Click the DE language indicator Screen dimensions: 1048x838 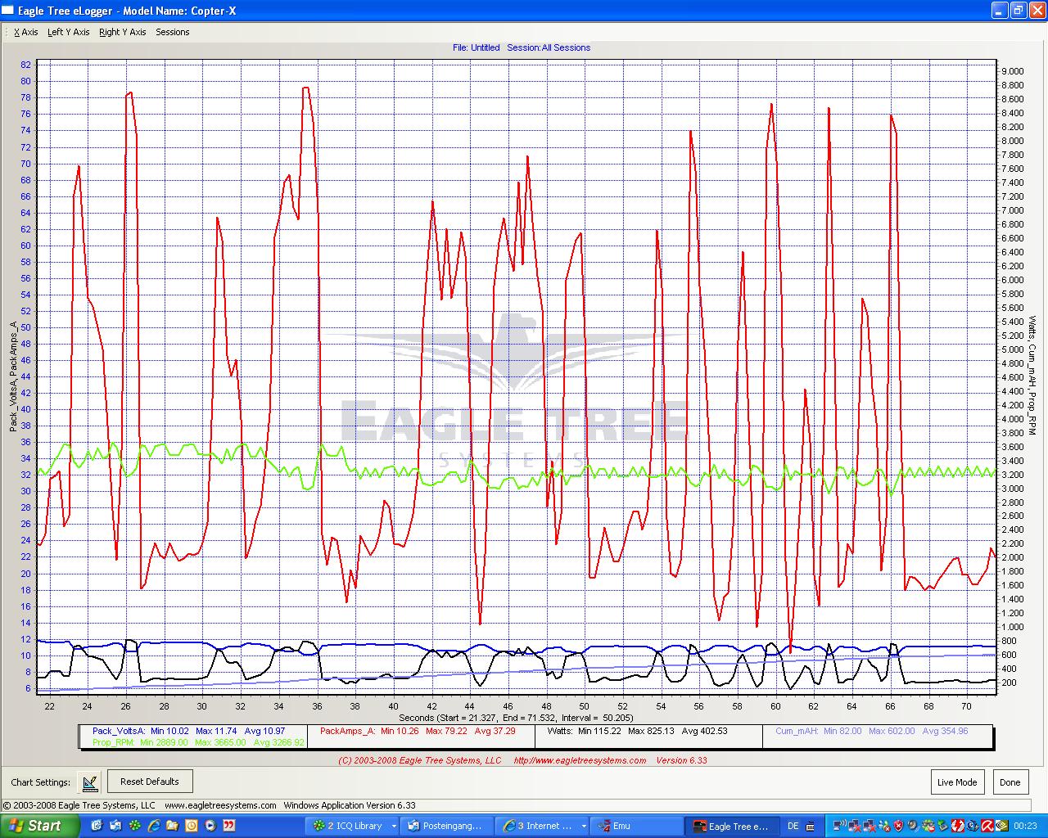pyautogui.click(x=793, y=827)
